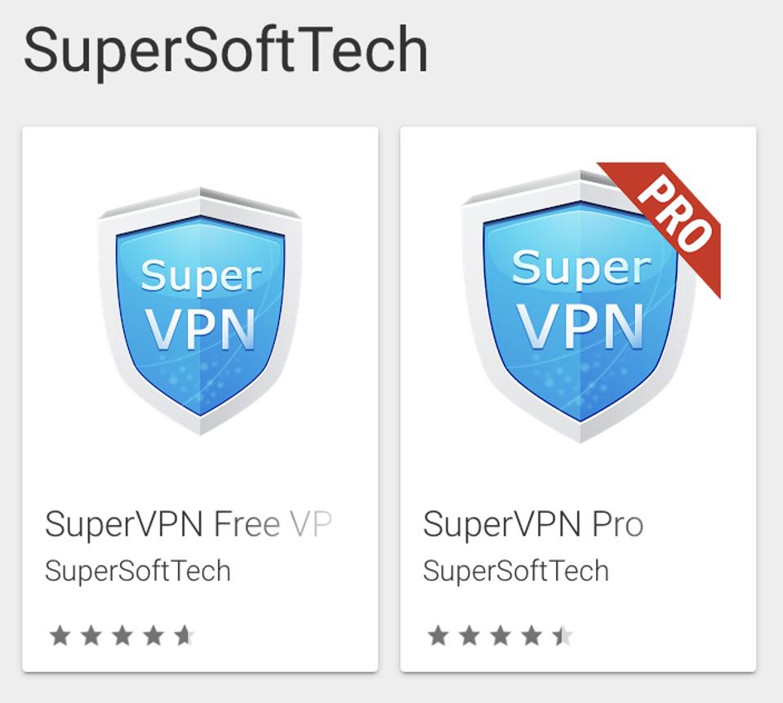Open the "SuperVPN Free VP" app title

tap(188, 524)
